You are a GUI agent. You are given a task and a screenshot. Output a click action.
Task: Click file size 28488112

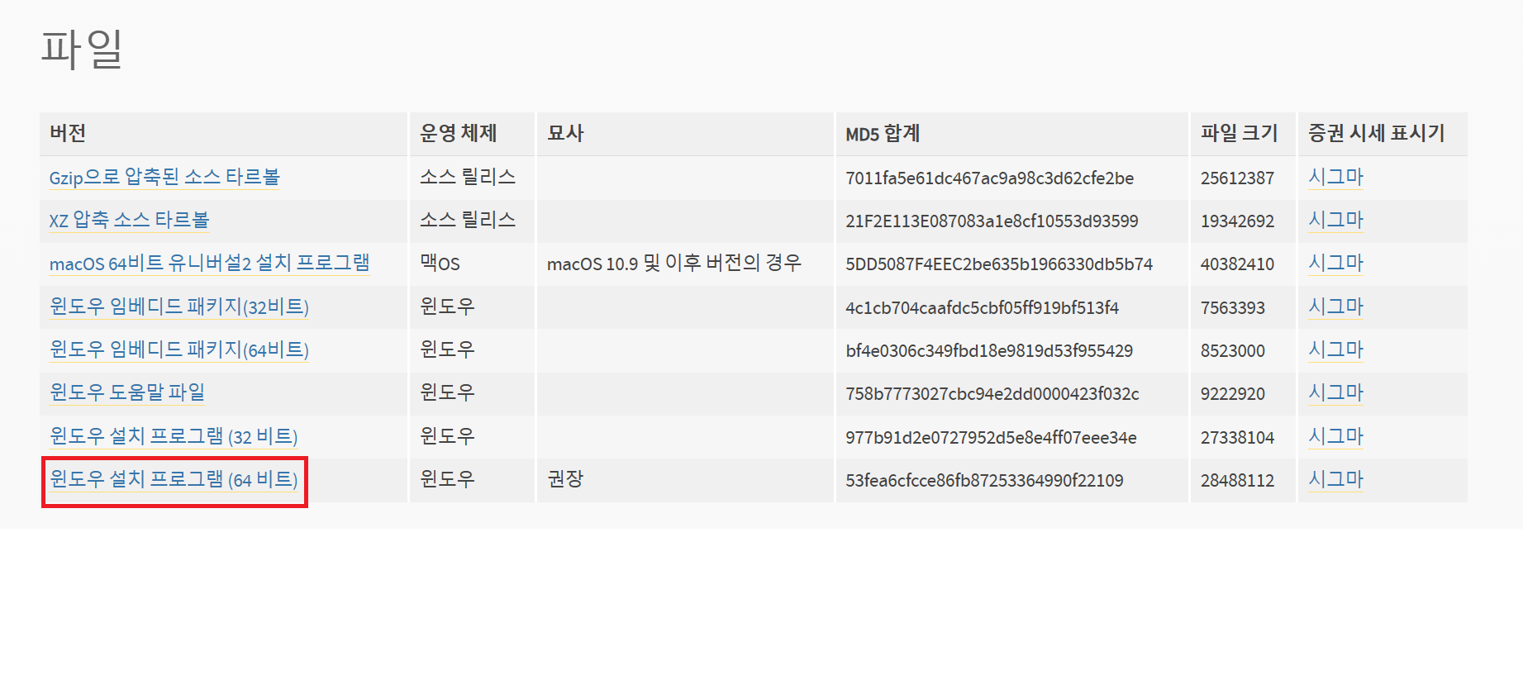[1237, 481]
